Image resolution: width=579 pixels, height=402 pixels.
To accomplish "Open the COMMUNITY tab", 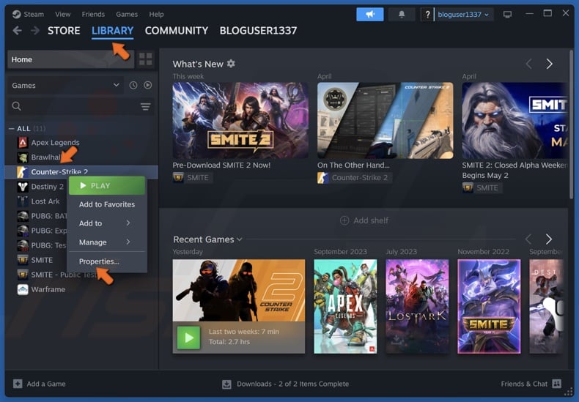I will tap(177, 31).
